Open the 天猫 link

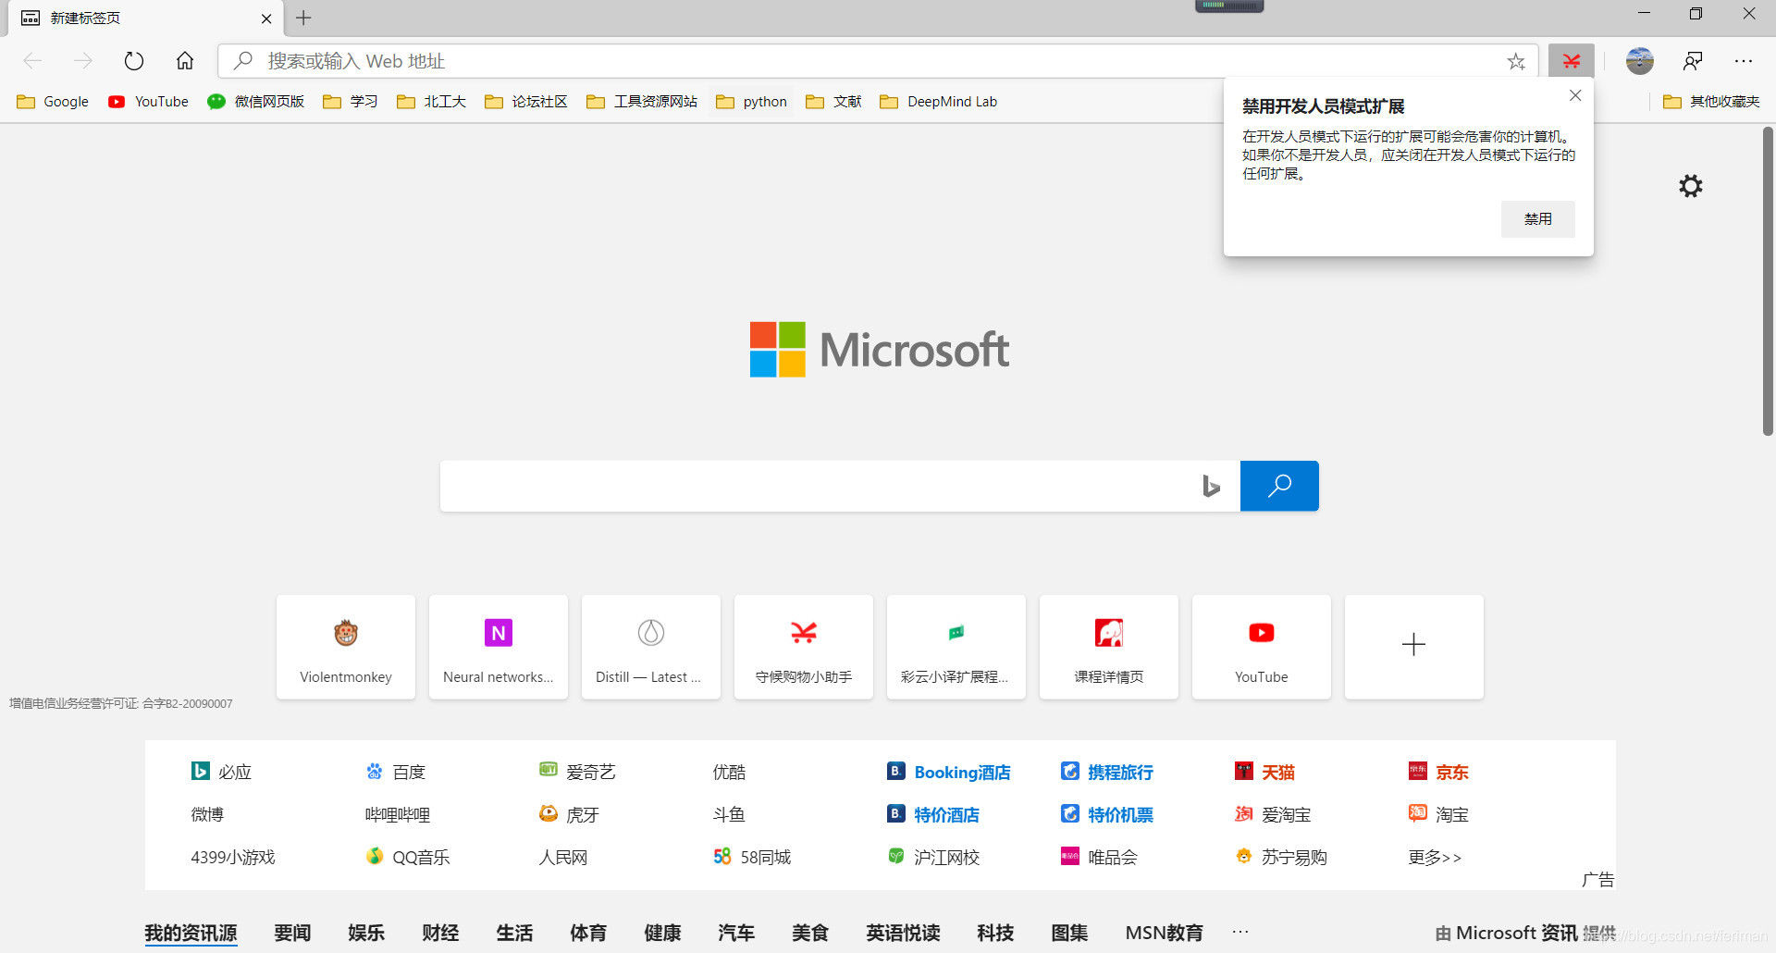tap(1265, 772)
